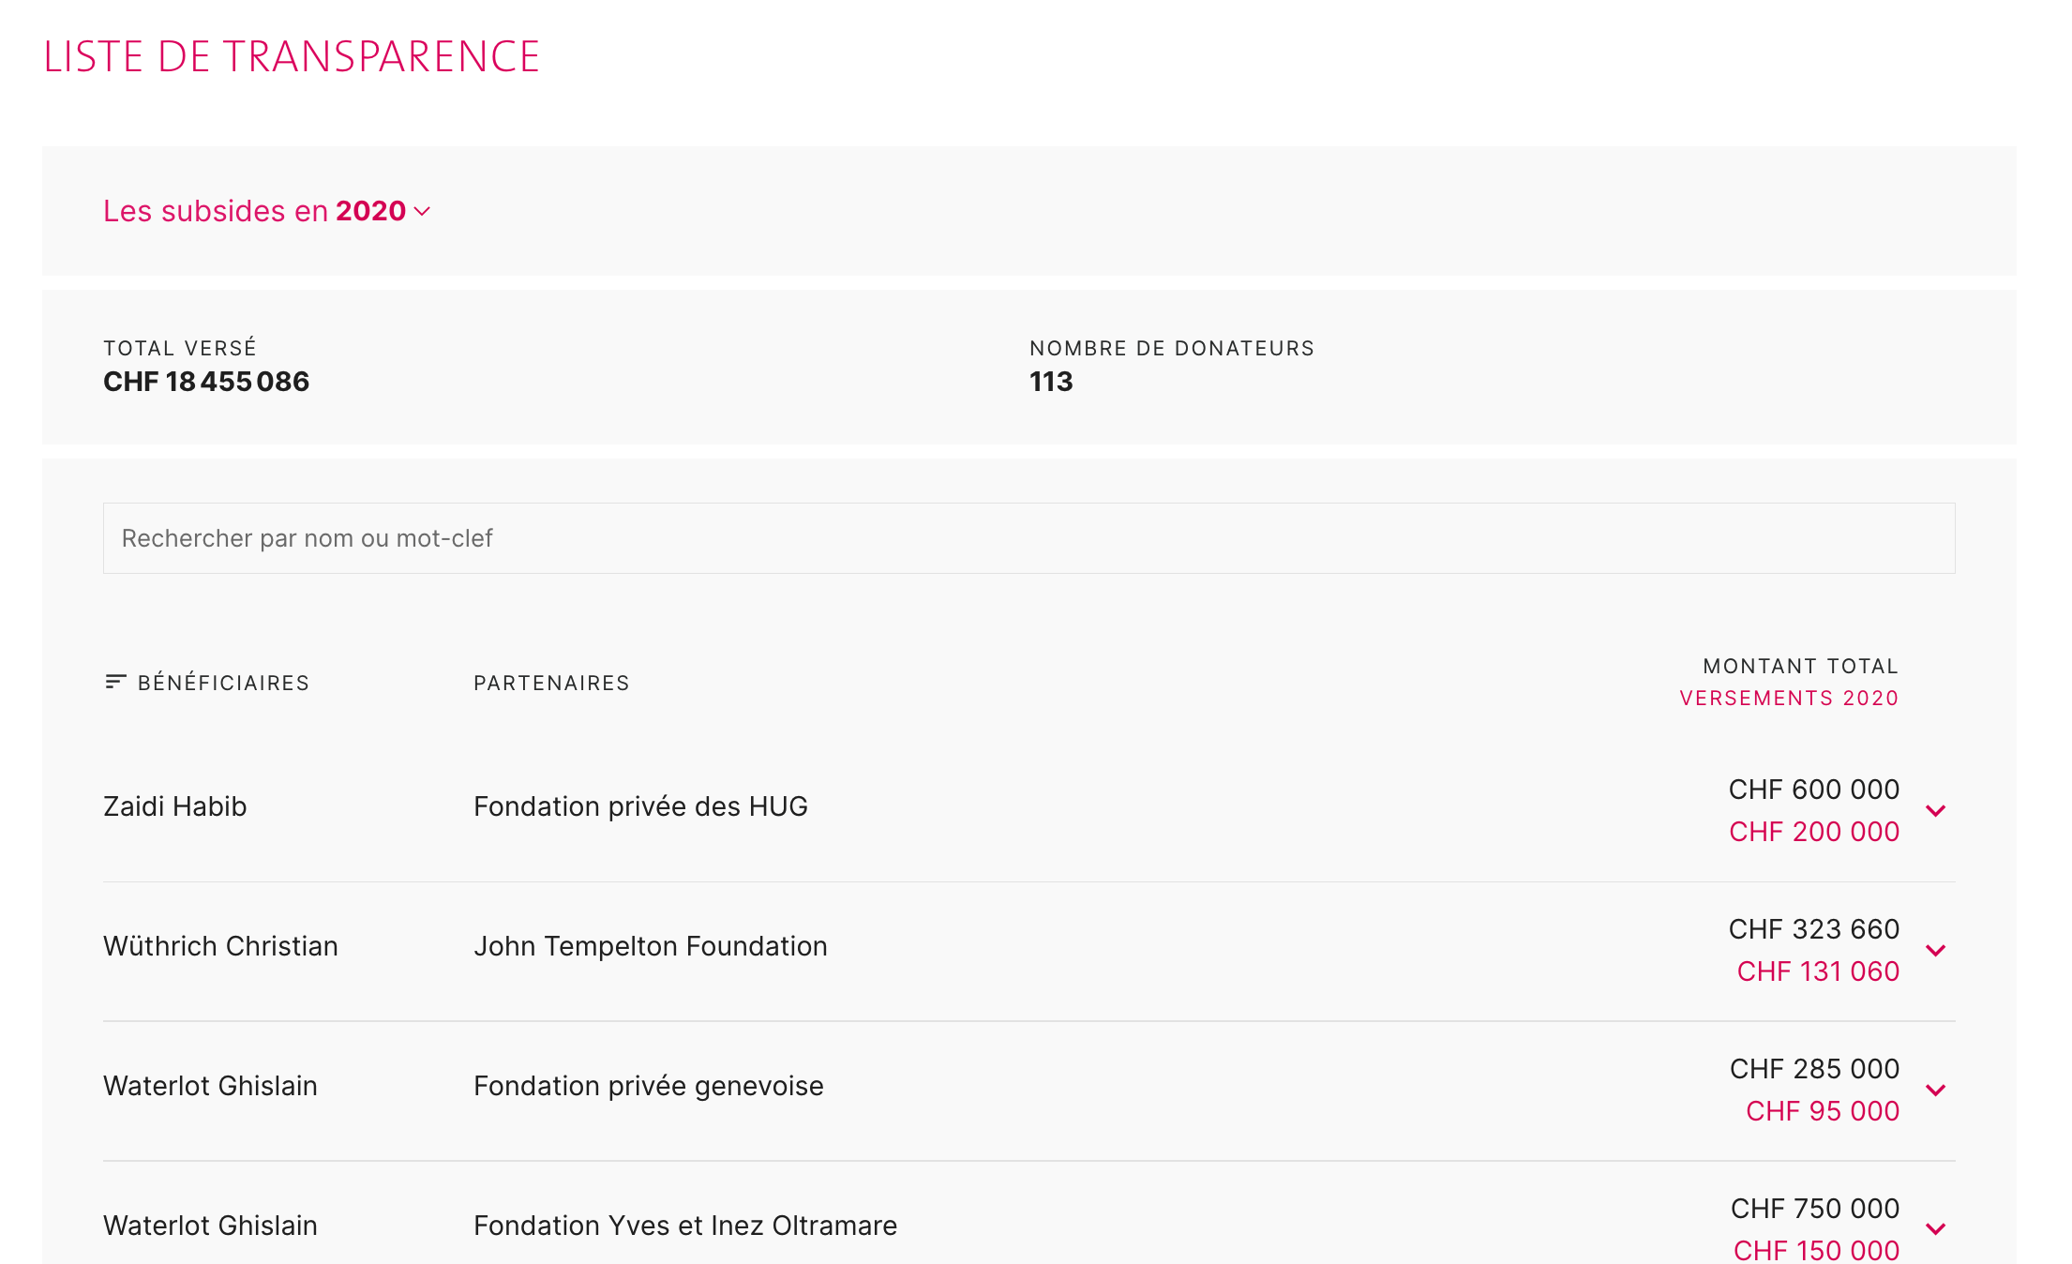Open the "Les subsides en 2020" year dropdown
The image size is (2072, 1264).
click(266, 211)
